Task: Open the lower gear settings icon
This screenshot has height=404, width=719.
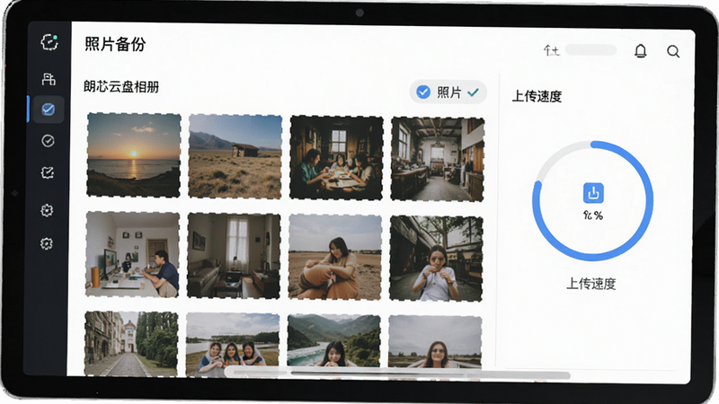Action: [47, 243]
